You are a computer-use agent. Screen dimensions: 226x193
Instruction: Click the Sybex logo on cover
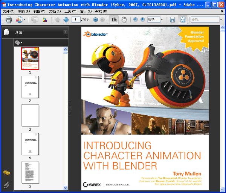(92, 184)
